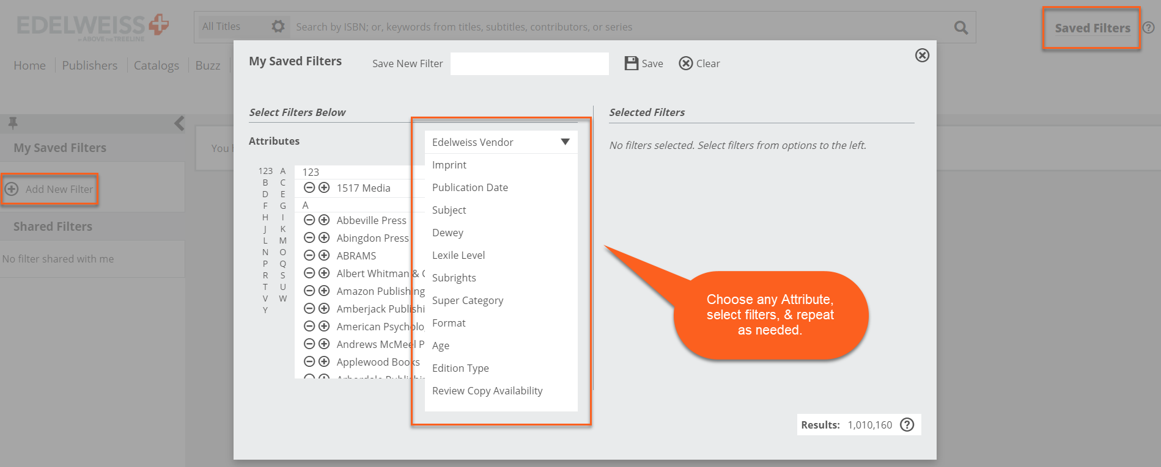Jump to letter B in index
1161x467 pixels.
click(265, 183)
